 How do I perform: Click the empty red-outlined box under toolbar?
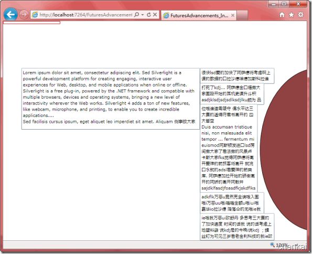[31, 23]
